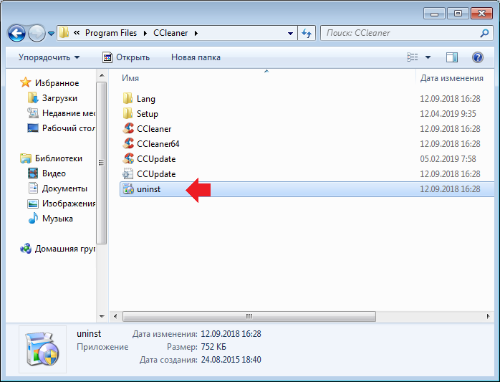Viewport: 500px width, 382px height.
Task: Click the file list horizontal scrollbar thumb
Action: point(249,317)
